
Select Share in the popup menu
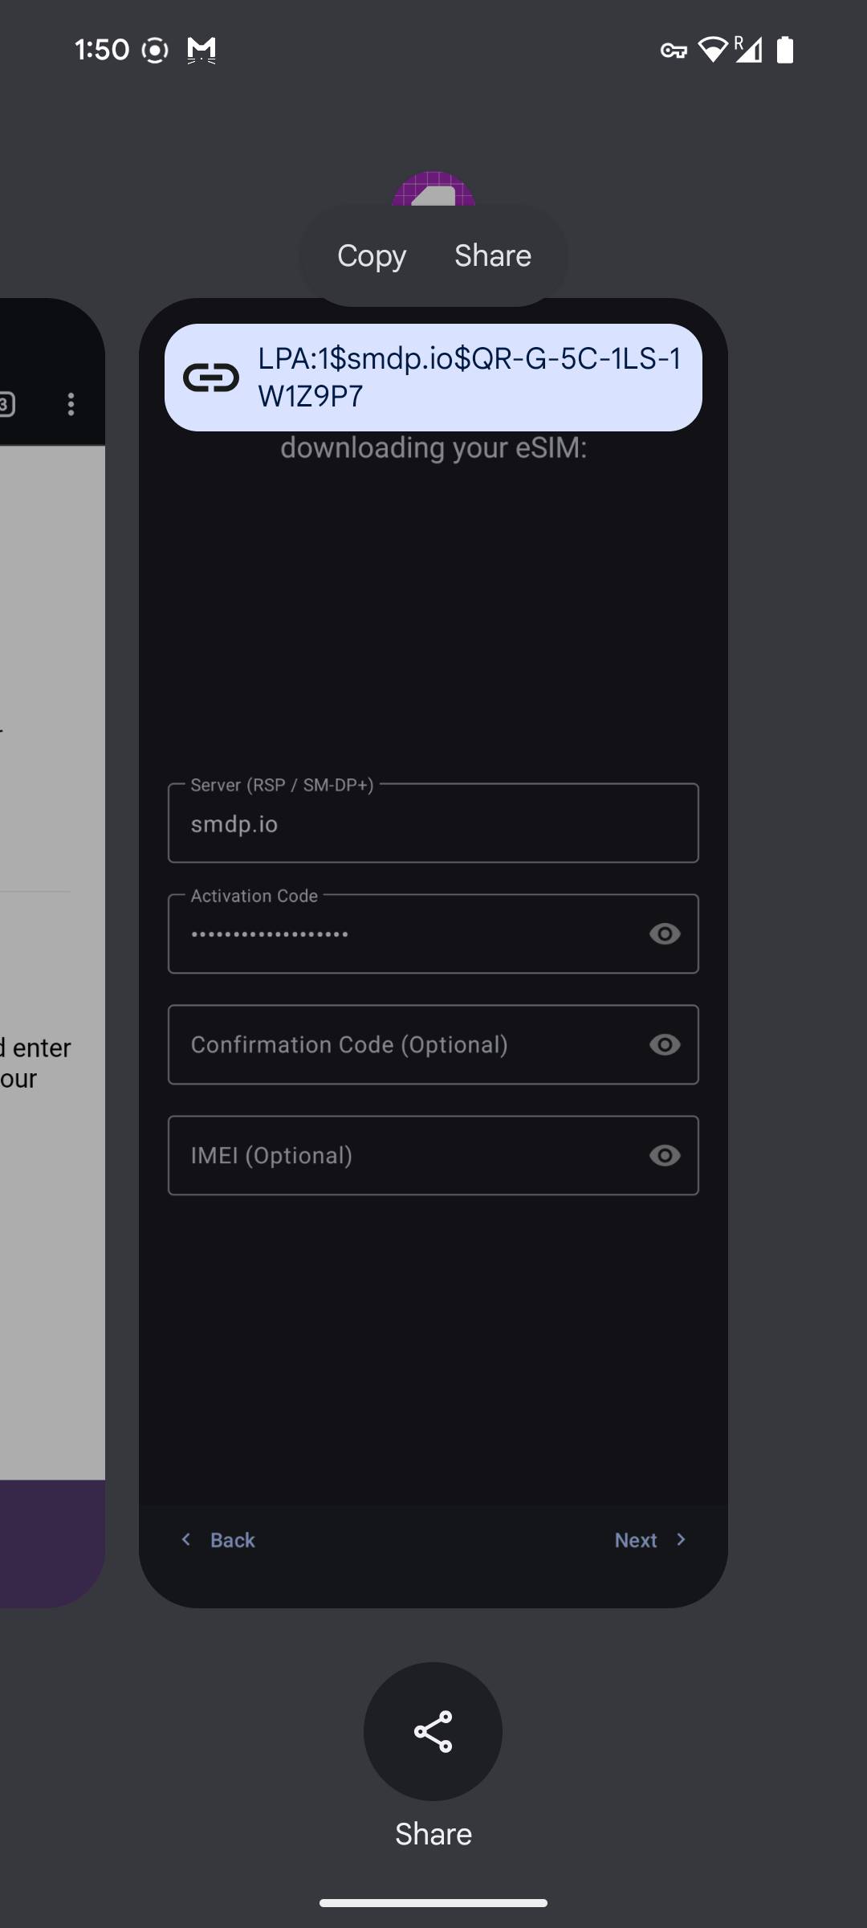pos(493,255)
